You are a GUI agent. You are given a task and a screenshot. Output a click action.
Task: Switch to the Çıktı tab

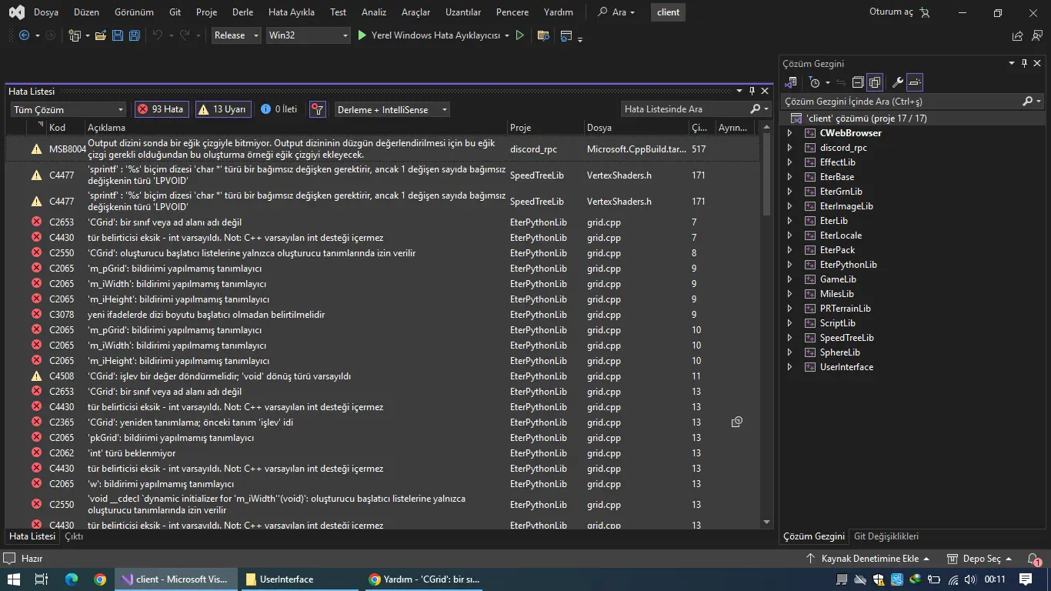pyautogui.click(x=74, y=536)
